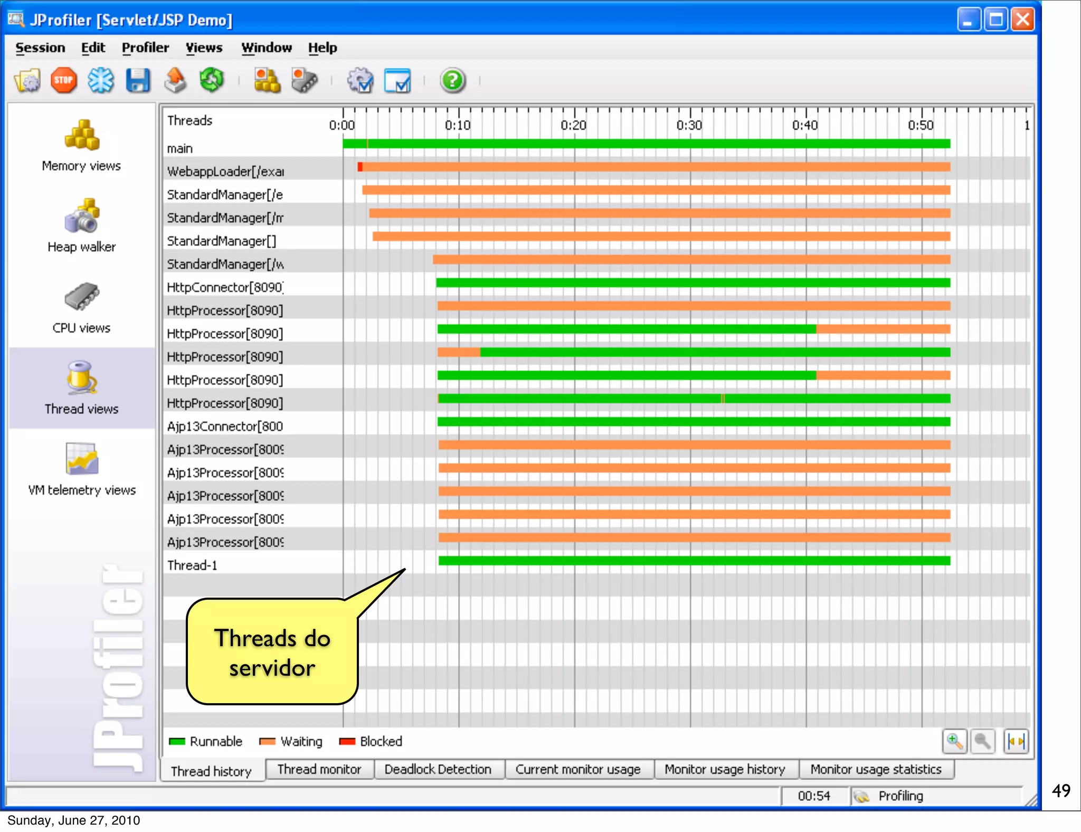Click the green Runnable legend swatch
Viewport: 1081px width, 832px height.
[x=177, y=742]
